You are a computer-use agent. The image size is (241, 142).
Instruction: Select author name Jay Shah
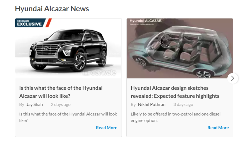click(35, 104)
